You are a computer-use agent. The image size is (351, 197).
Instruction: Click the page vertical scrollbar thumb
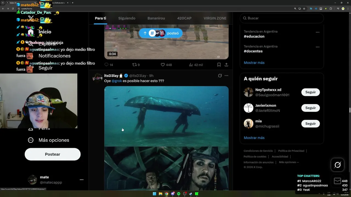[350, 110]
